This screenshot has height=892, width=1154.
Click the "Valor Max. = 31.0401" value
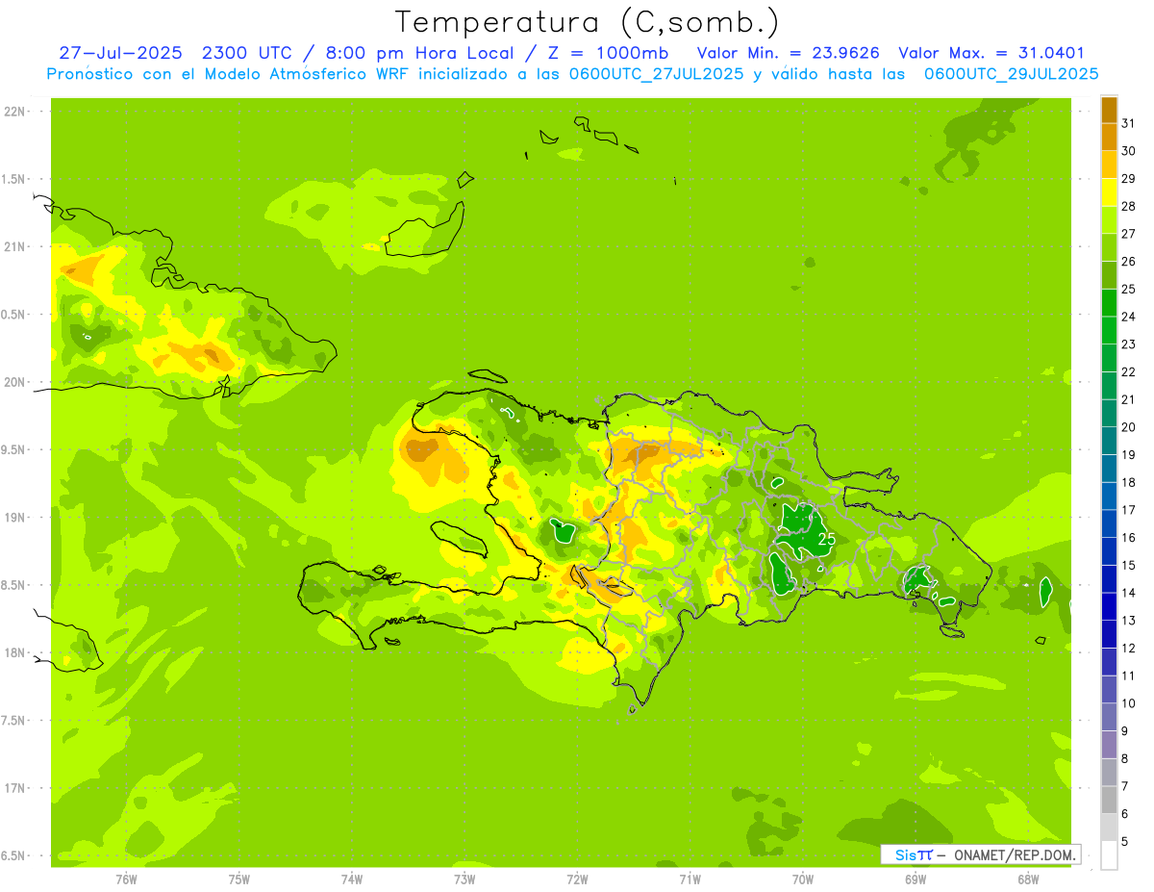pos(991,53)
